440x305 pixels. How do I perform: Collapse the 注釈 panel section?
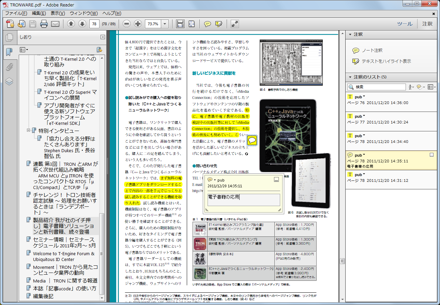point(350,34)
